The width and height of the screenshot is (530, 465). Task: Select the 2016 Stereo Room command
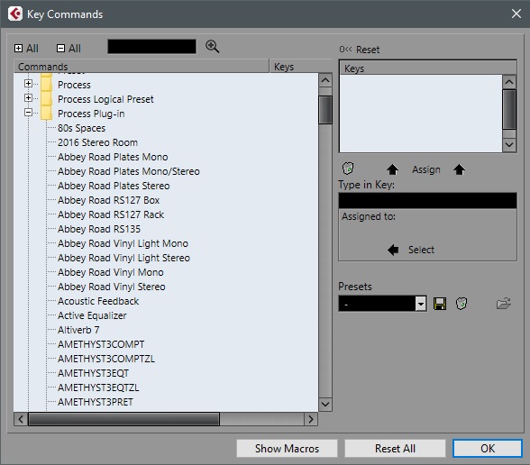pyautogui.click(x=97, y=142)
